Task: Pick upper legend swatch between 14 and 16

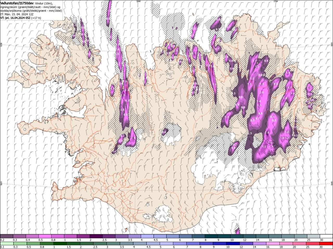Action: 262,236
